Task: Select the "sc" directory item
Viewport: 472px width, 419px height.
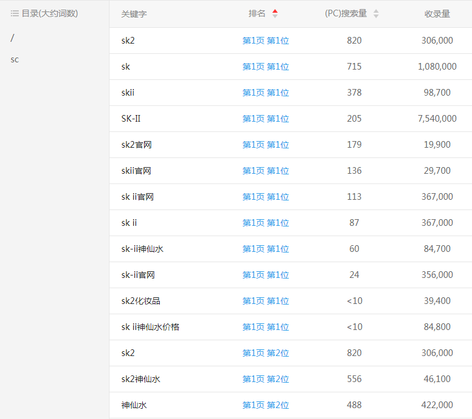Action: click(x=15, y=59)
